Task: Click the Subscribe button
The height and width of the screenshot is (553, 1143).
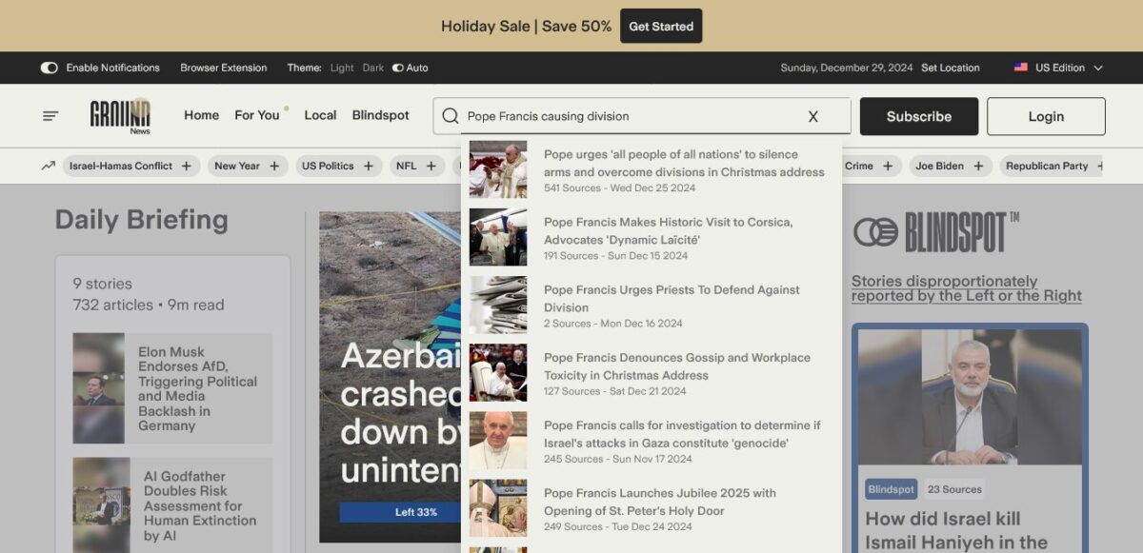Action: 919,116
